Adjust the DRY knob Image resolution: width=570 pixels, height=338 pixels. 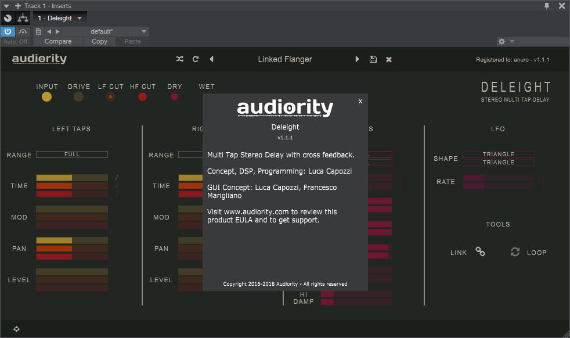tap(175, 97)
